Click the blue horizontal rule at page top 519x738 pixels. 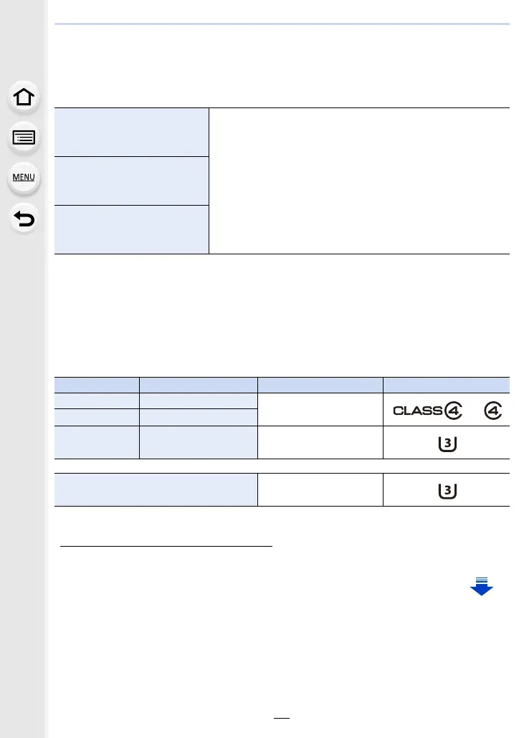[x=282, y=24]
